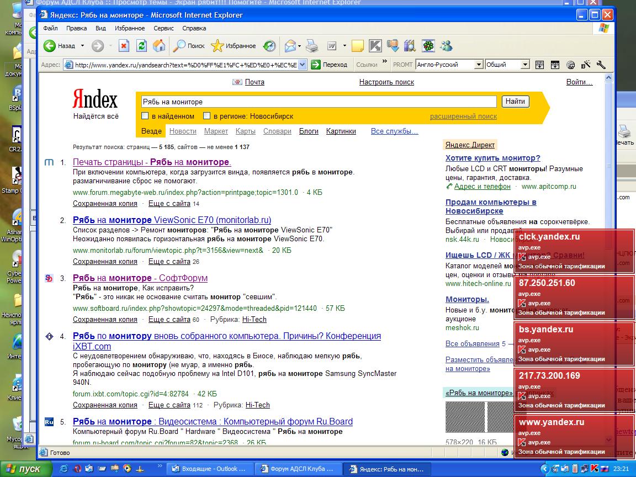Click the 'Войти...' login link

[579, 82]
